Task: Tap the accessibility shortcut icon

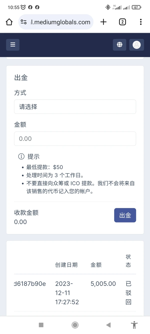Action: pyautogui.click(x=134, y=325)
